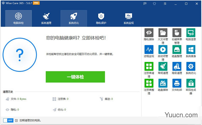Viewport: 202px width, 125px height.
Task: Click the feedback chat icon in title bar
Action: 145,4
